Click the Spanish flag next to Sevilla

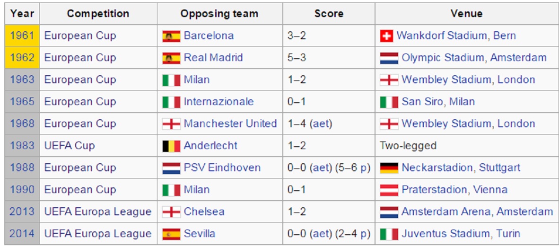[x=171, y=234]
